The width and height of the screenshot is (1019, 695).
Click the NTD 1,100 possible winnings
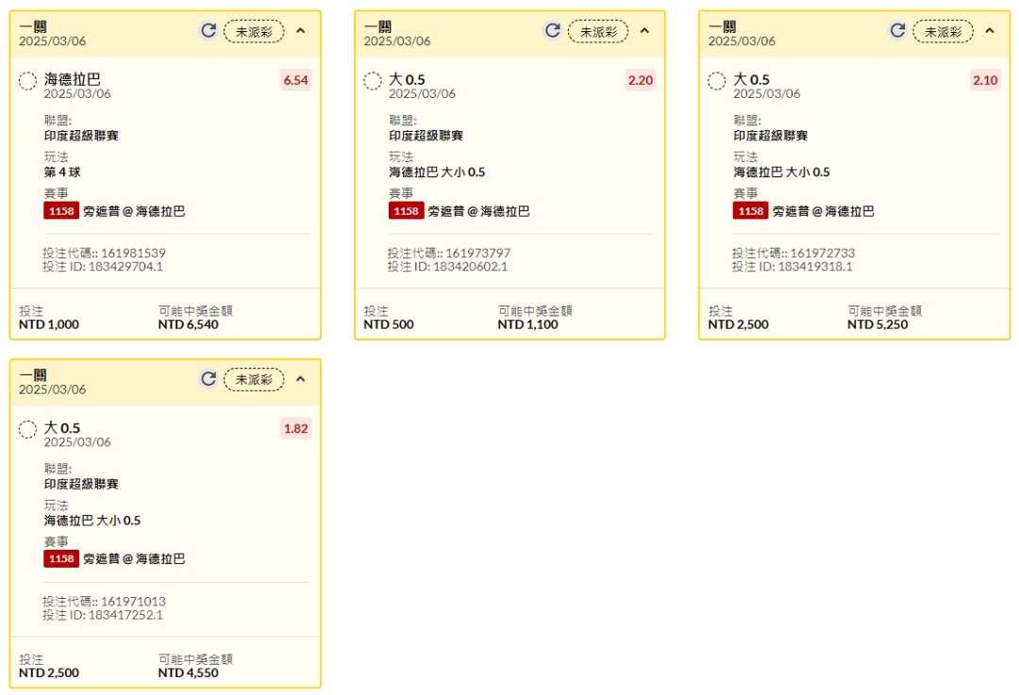(x=527, y=324)
